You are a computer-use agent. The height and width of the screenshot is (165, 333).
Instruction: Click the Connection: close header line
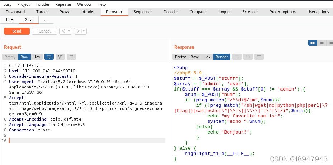29,130
